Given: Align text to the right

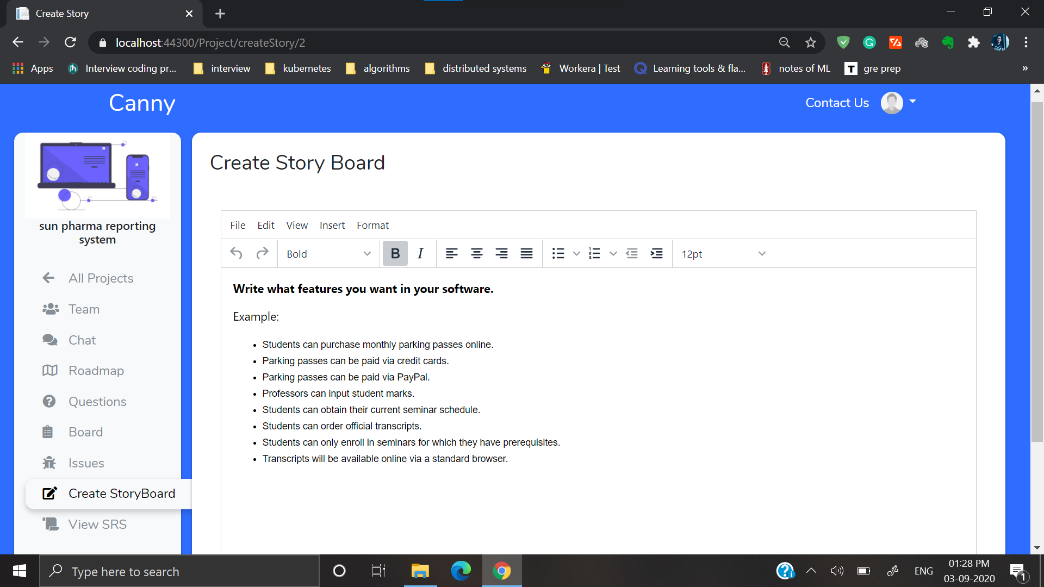Looking at the screenshot, I should [x=501, y=253].
